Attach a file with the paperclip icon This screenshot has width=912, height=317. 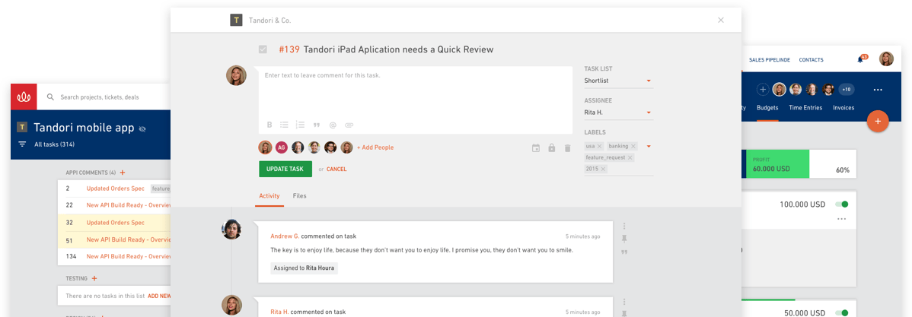click(x=349, y=125)
